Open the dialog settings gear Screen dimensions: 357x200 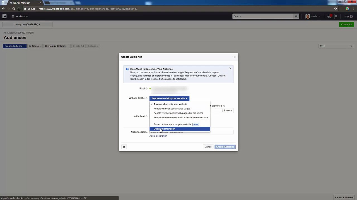point(124,147)
